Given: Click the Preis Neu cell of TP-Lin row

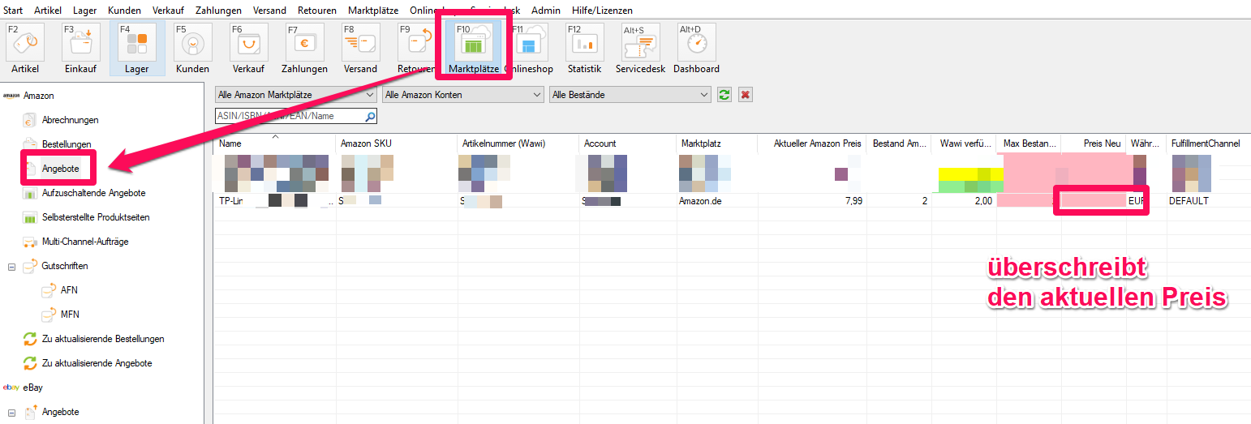Looking at the screenshot, I should click(1094, 201).
